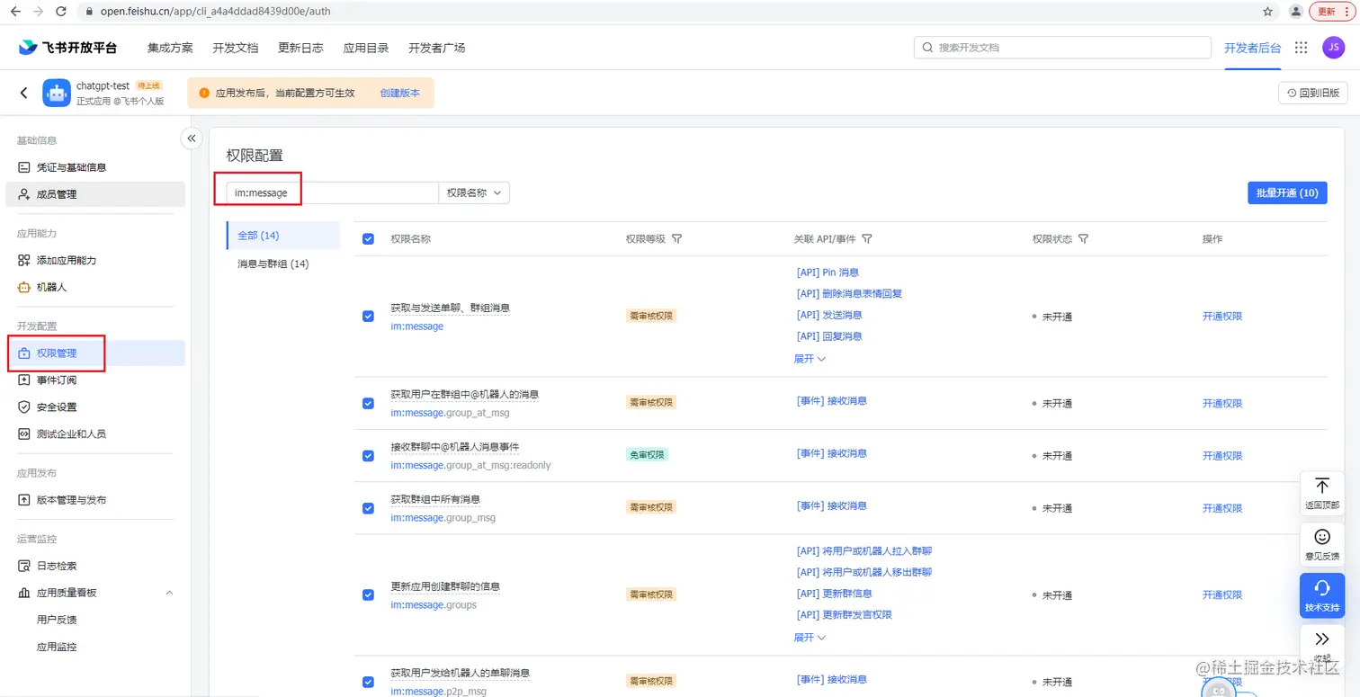Click 批量开通 (10) button

[1287, 192]
